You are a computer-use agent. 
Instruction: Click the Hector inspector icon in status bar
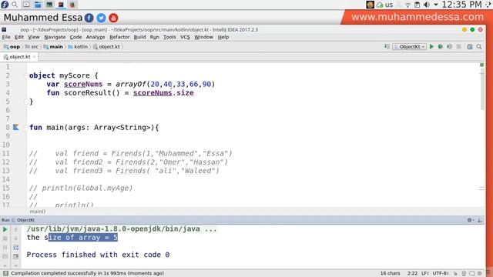click(464, 274)
